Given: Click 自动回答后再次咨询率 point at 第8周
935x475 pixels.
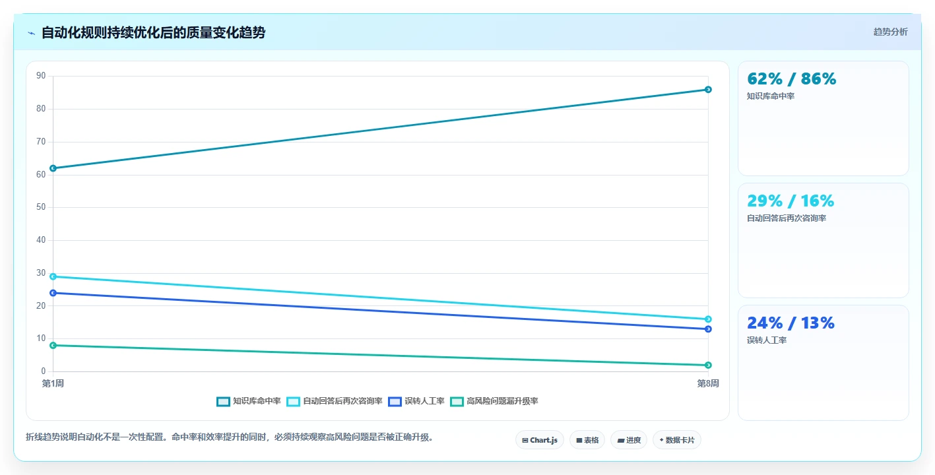Looking at the screenshot, I should (x=708, y=319).
